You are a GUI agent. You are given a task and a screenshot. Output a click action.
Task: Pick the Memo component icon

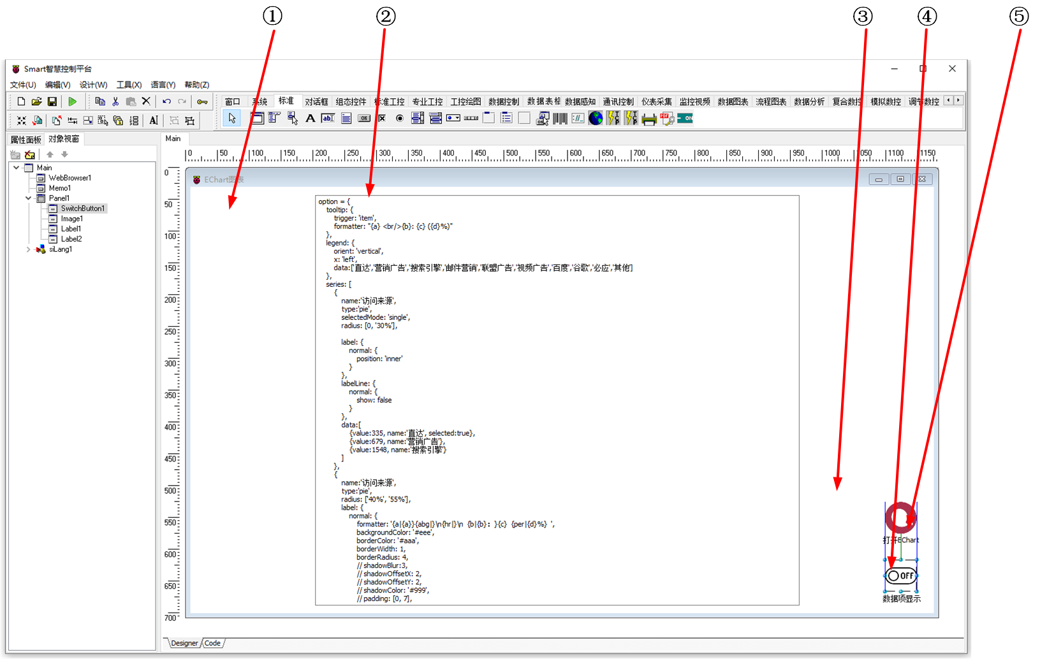tap(346, 118)
